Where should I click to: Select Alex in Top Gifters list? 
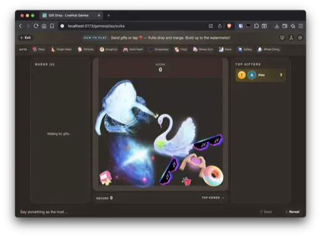[261, 75]
